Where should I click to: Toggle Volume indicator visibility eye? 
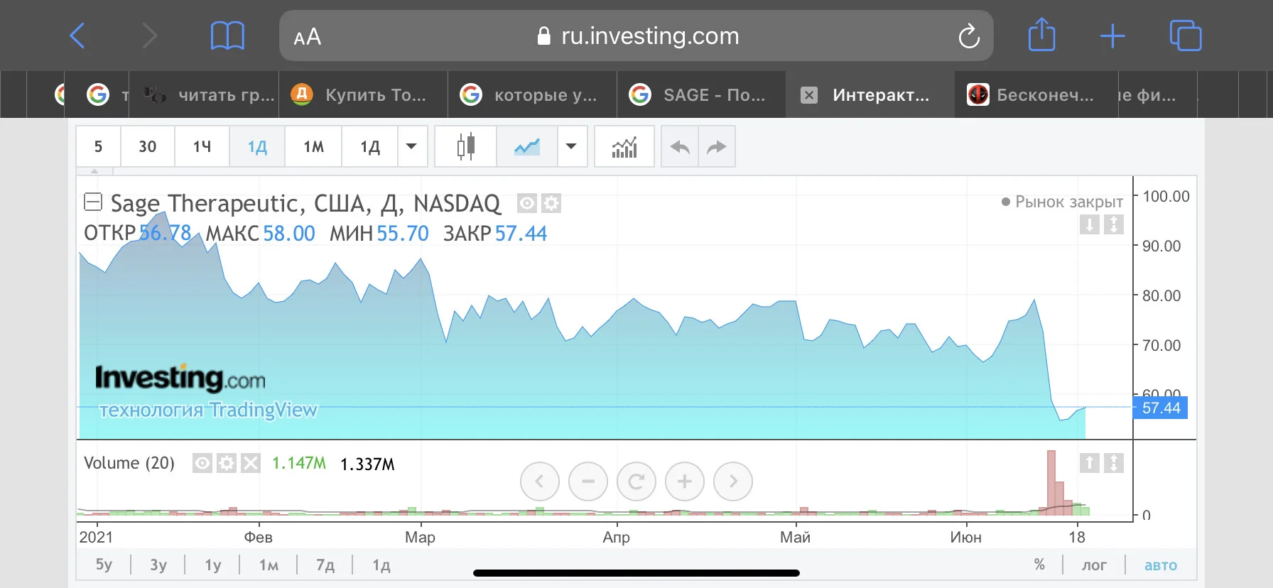(202, 464)
